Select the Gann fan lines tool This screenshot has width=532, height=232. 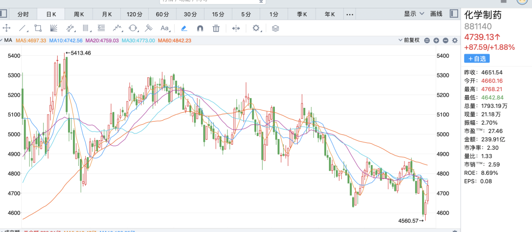(x=54, y=28)
